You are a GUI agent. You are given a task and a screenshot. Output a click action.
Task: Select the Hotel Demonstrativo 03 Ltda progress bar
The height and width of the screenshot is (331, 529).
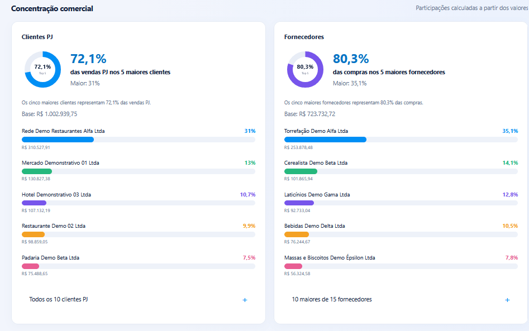click(139, 203)
